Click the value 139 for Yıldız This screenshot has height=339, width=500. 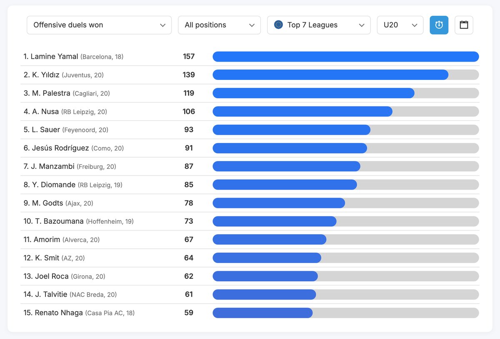point(189,75)
